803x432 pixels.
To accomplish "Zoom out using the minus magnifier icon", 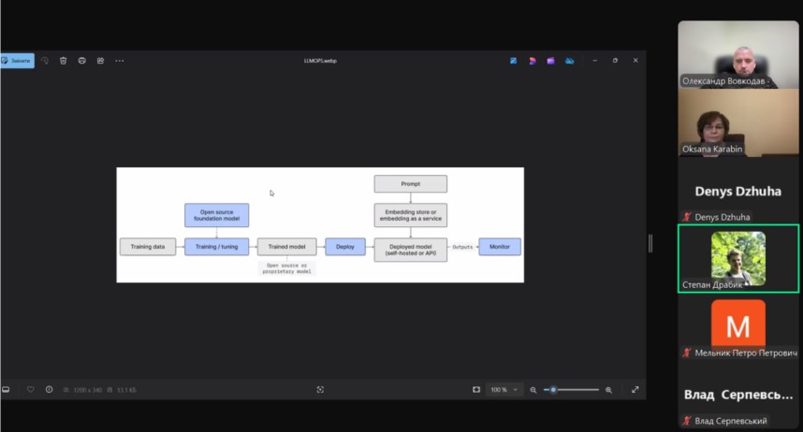I will [x=533, y=389].
